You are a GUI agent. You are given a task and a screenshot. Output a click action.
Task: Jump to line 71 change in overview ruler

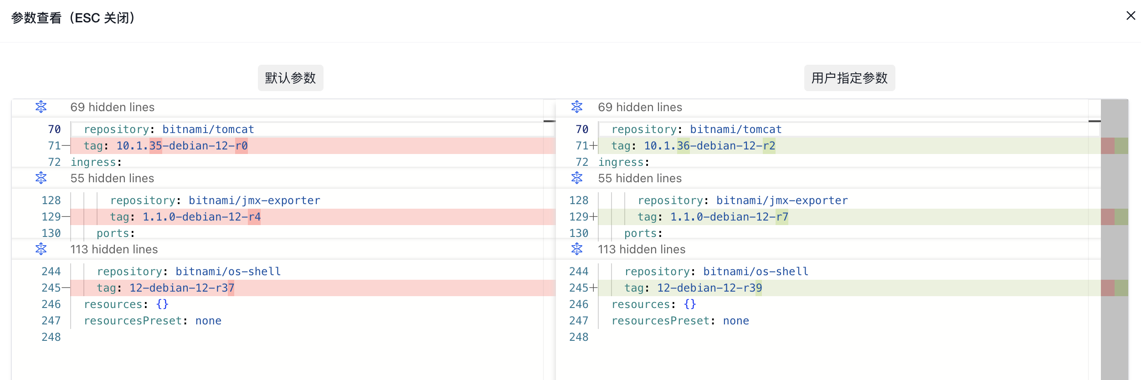[1114, 146]
